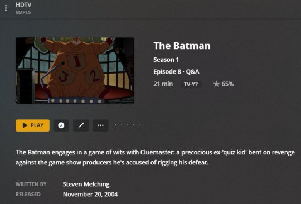Viewport: 301px width, 204px height.
Task: Click the SMPL5 server name
Action: click(x=23, y=12)
